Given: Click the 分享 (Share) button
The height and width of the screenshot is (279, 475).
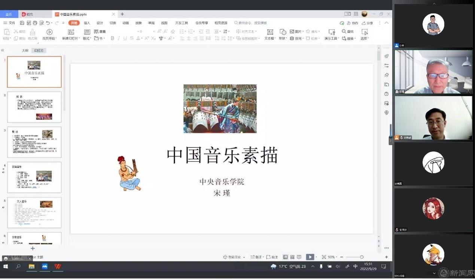Looking at the screenshot, I should click(367, 23).
